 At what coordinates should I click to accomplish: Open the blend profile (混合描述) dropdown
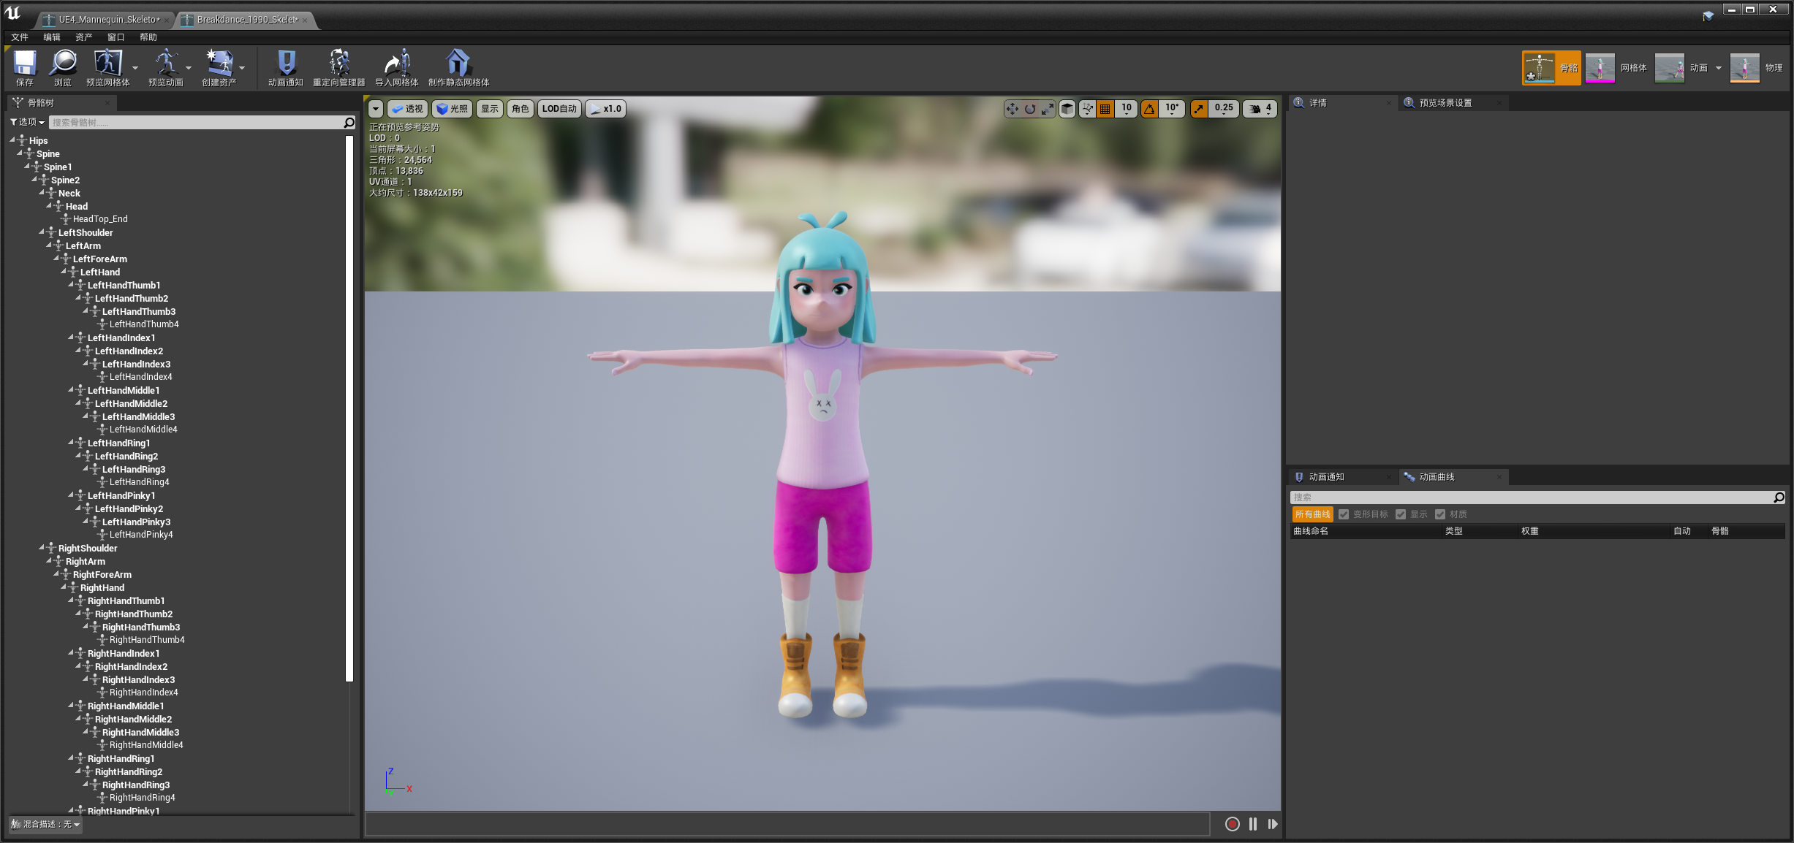[x=45, y=824]
